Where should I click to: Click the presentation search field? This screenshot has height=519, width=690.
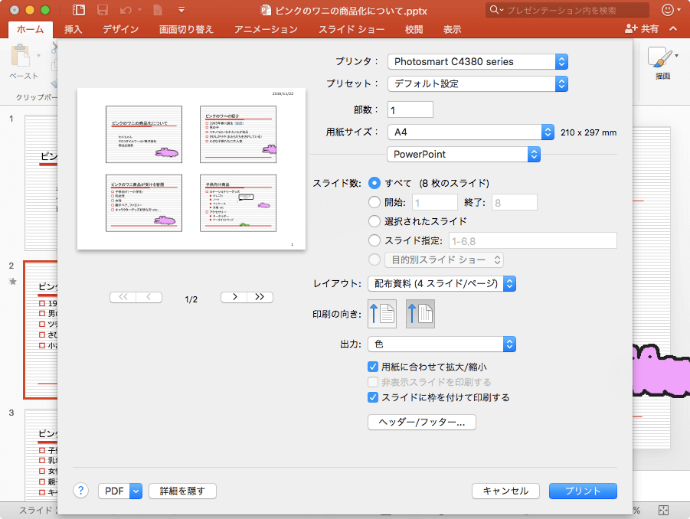coord(567,10)
